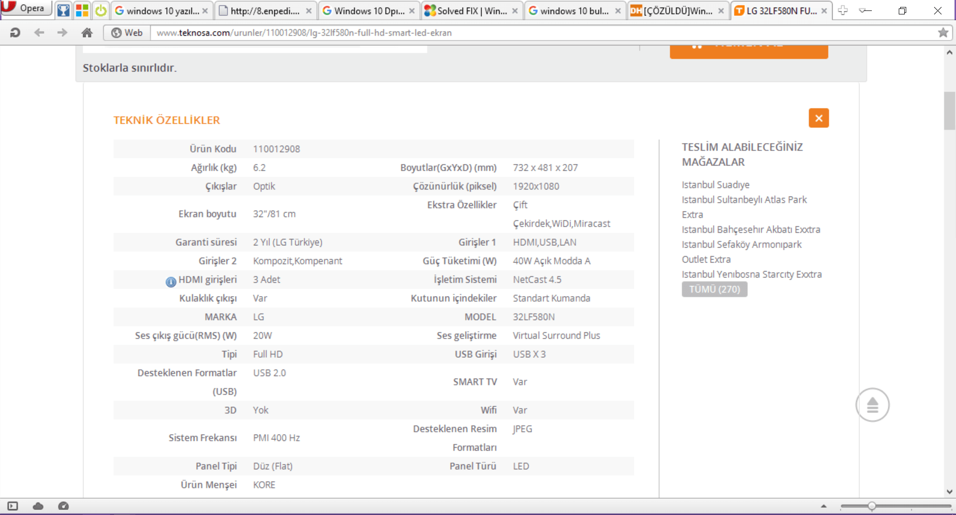Open the Istanbul Suadiye store link

716,185
